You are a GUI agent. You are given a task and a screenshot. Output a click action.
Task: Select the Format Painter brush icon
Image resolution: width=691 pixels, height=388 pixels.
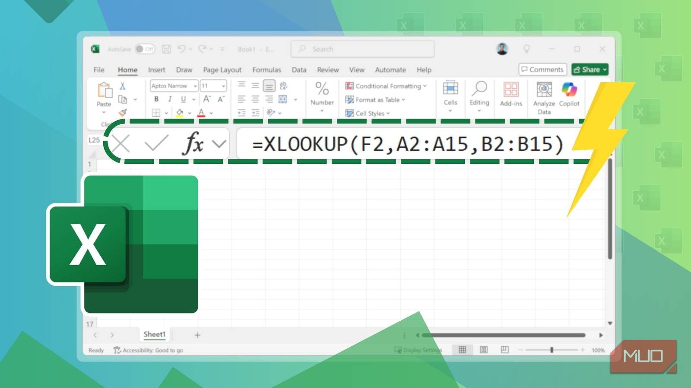(123, 113)
